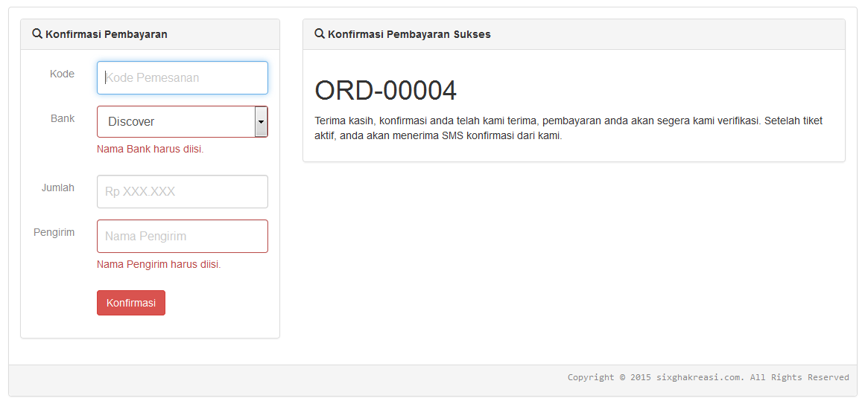This screenshot has width=865, height=404.
Task: Click the Kode field label
Action: pos(62,74)
